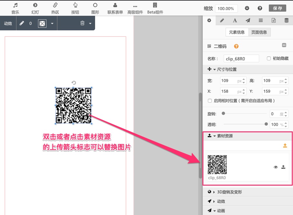Click the pencil edit icon in floating toolbar
The image size is (293, 215).
click(22, 23)
